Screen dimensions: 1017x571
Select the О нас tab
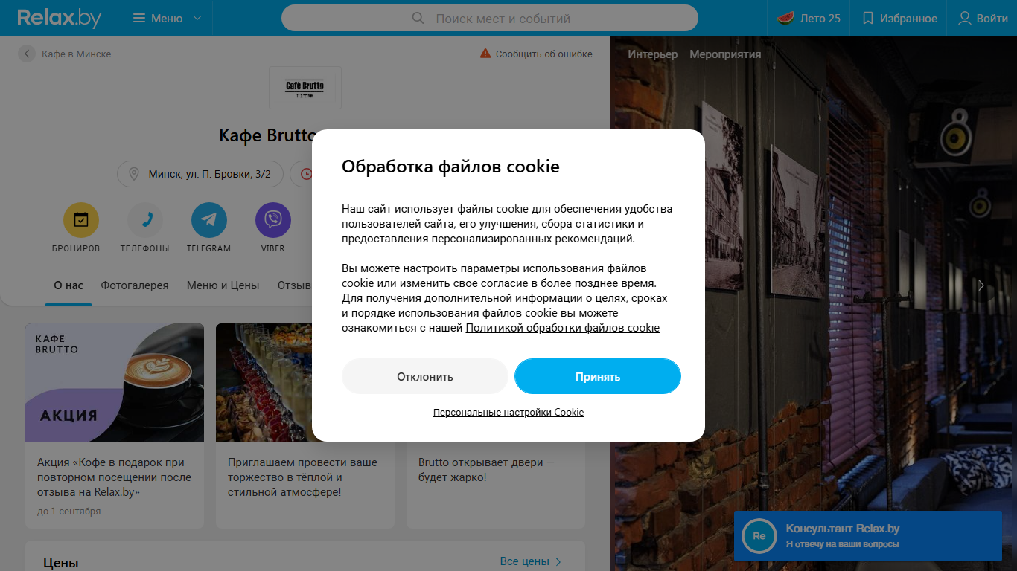[68, 285]
